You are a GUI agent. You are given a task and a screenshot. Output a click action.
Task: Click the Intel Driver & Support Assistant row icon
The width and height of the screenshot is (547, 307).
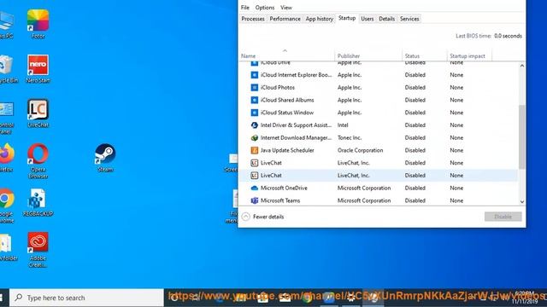coord(255,125)
